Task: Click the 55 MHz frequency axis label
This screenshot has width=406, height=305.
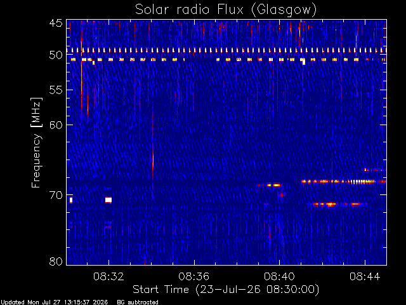Action: (x=56, y=90)
